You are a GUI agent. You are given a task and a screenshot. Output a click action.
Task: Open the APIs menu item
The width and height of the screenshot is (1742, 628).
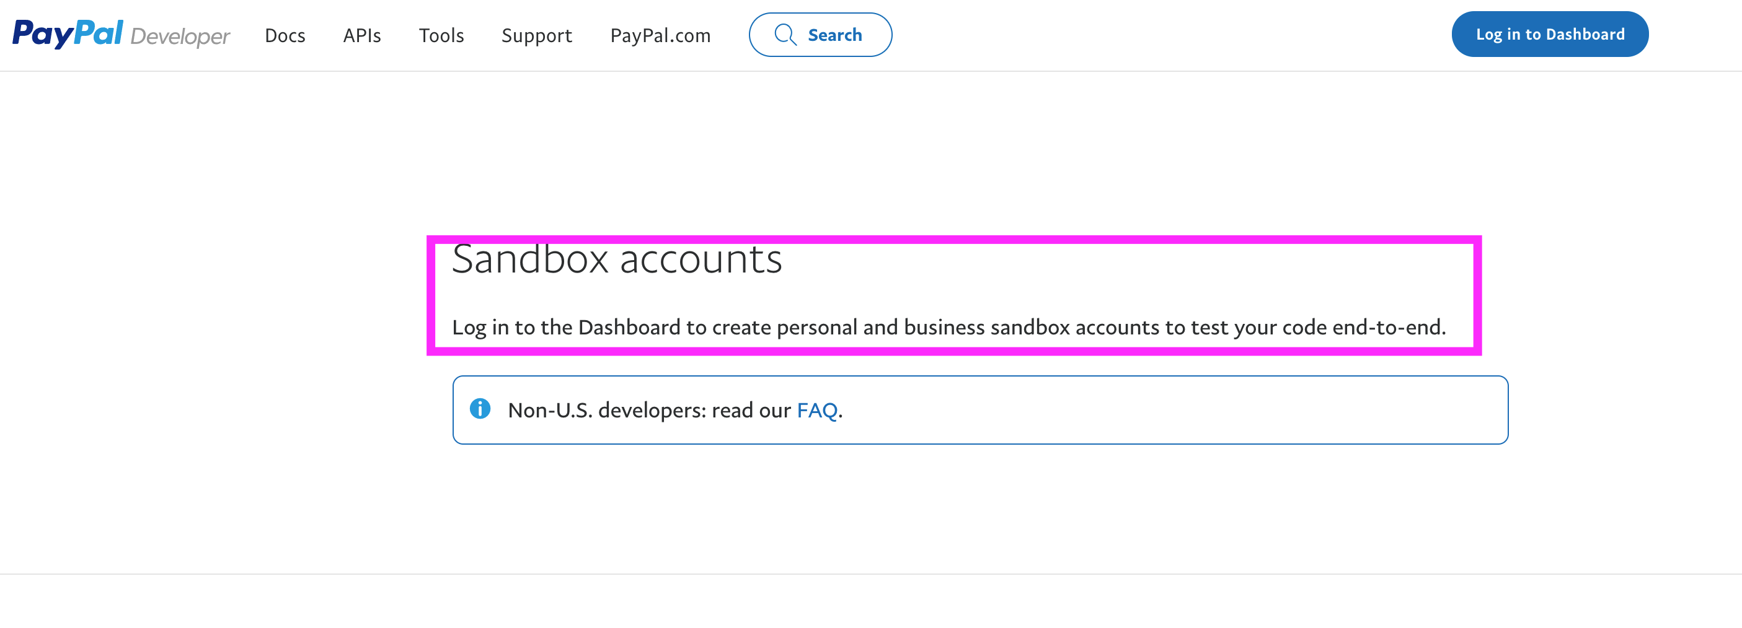tap(362, 35)
